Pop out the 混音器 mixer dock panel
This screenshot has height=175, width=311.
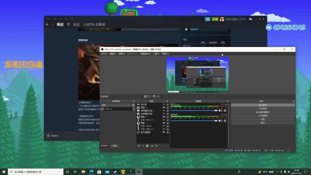(x=228, y=101)
